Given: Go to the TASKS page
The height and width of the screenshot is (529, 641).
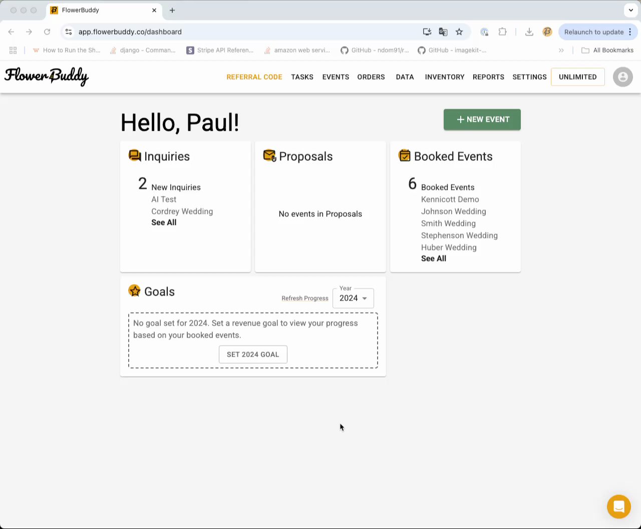Looking at the screenshot, I should 302,77.
